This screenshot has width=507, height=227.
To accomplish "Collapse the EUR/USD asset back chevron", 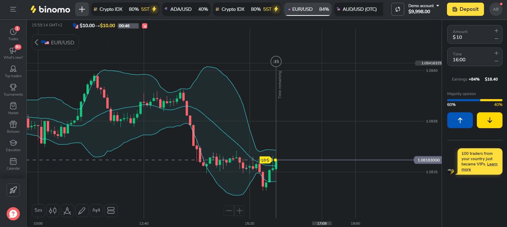I will pyautogui.click(x=36, y=42).
